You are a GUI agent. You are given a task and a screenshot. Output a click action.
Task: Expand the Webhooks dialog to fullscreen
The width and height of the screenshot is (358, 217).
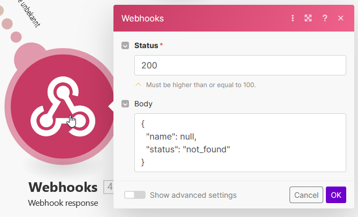[308, 18]
